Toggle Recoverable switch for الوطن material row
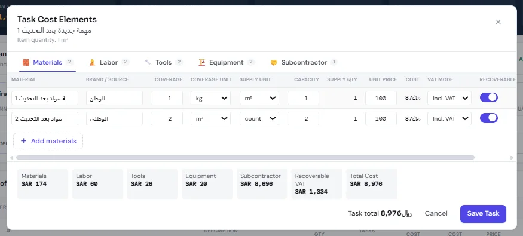The image size is (523, 236). (489, 97)
